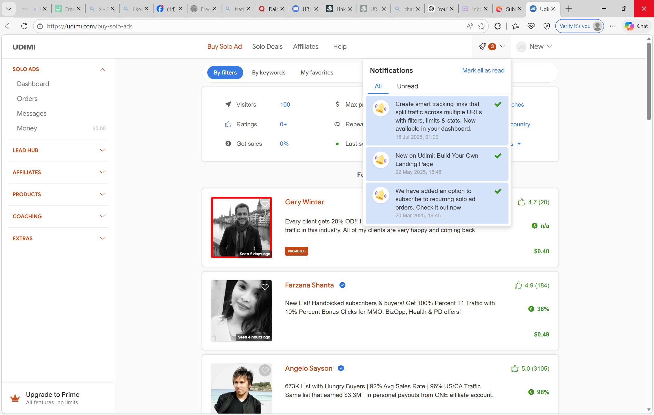Toggle the read checkmark on the Landing Page notification
The width and height of the screenshot is (654, 415).
click(498, 156)
